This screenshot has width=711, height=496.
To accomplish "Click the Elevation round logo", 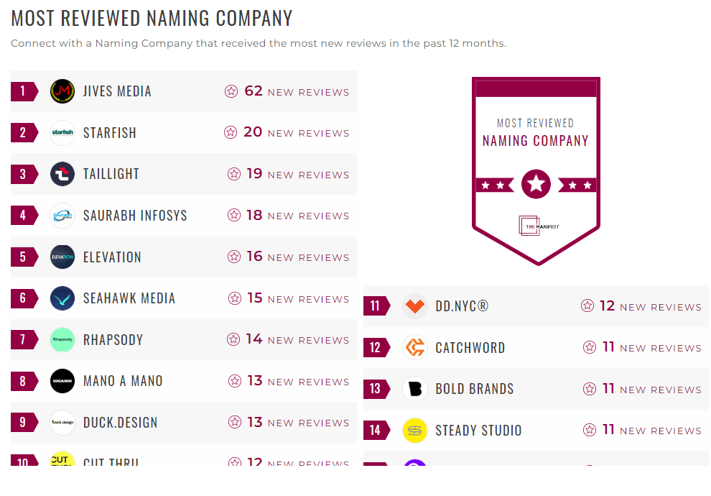I will point(62,257).
